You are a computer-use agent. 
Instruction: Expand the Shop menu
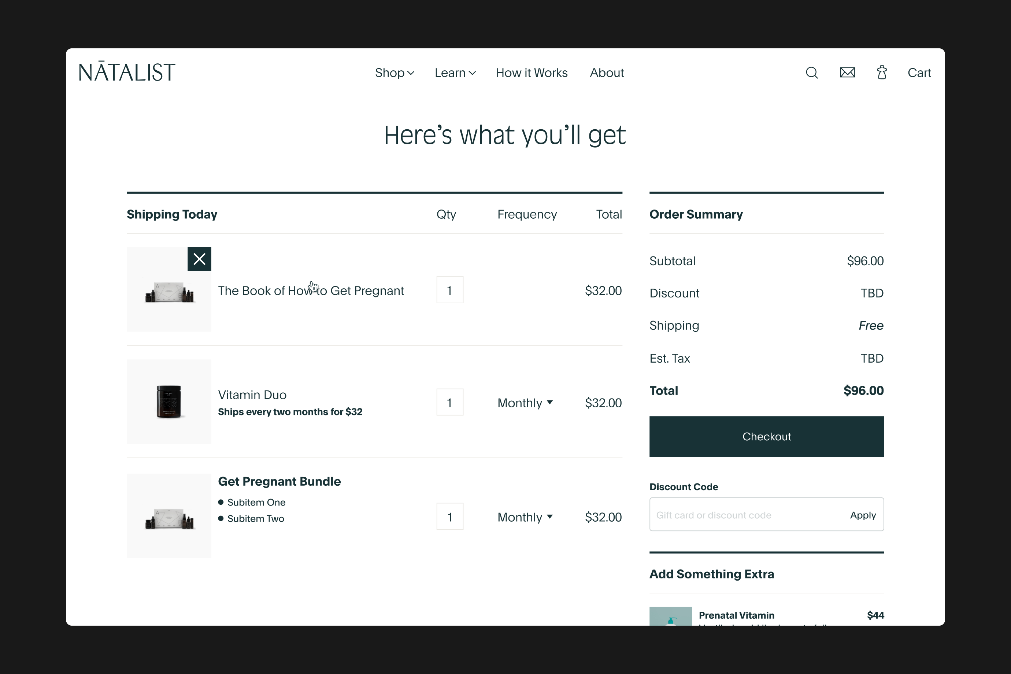(394, 73)
